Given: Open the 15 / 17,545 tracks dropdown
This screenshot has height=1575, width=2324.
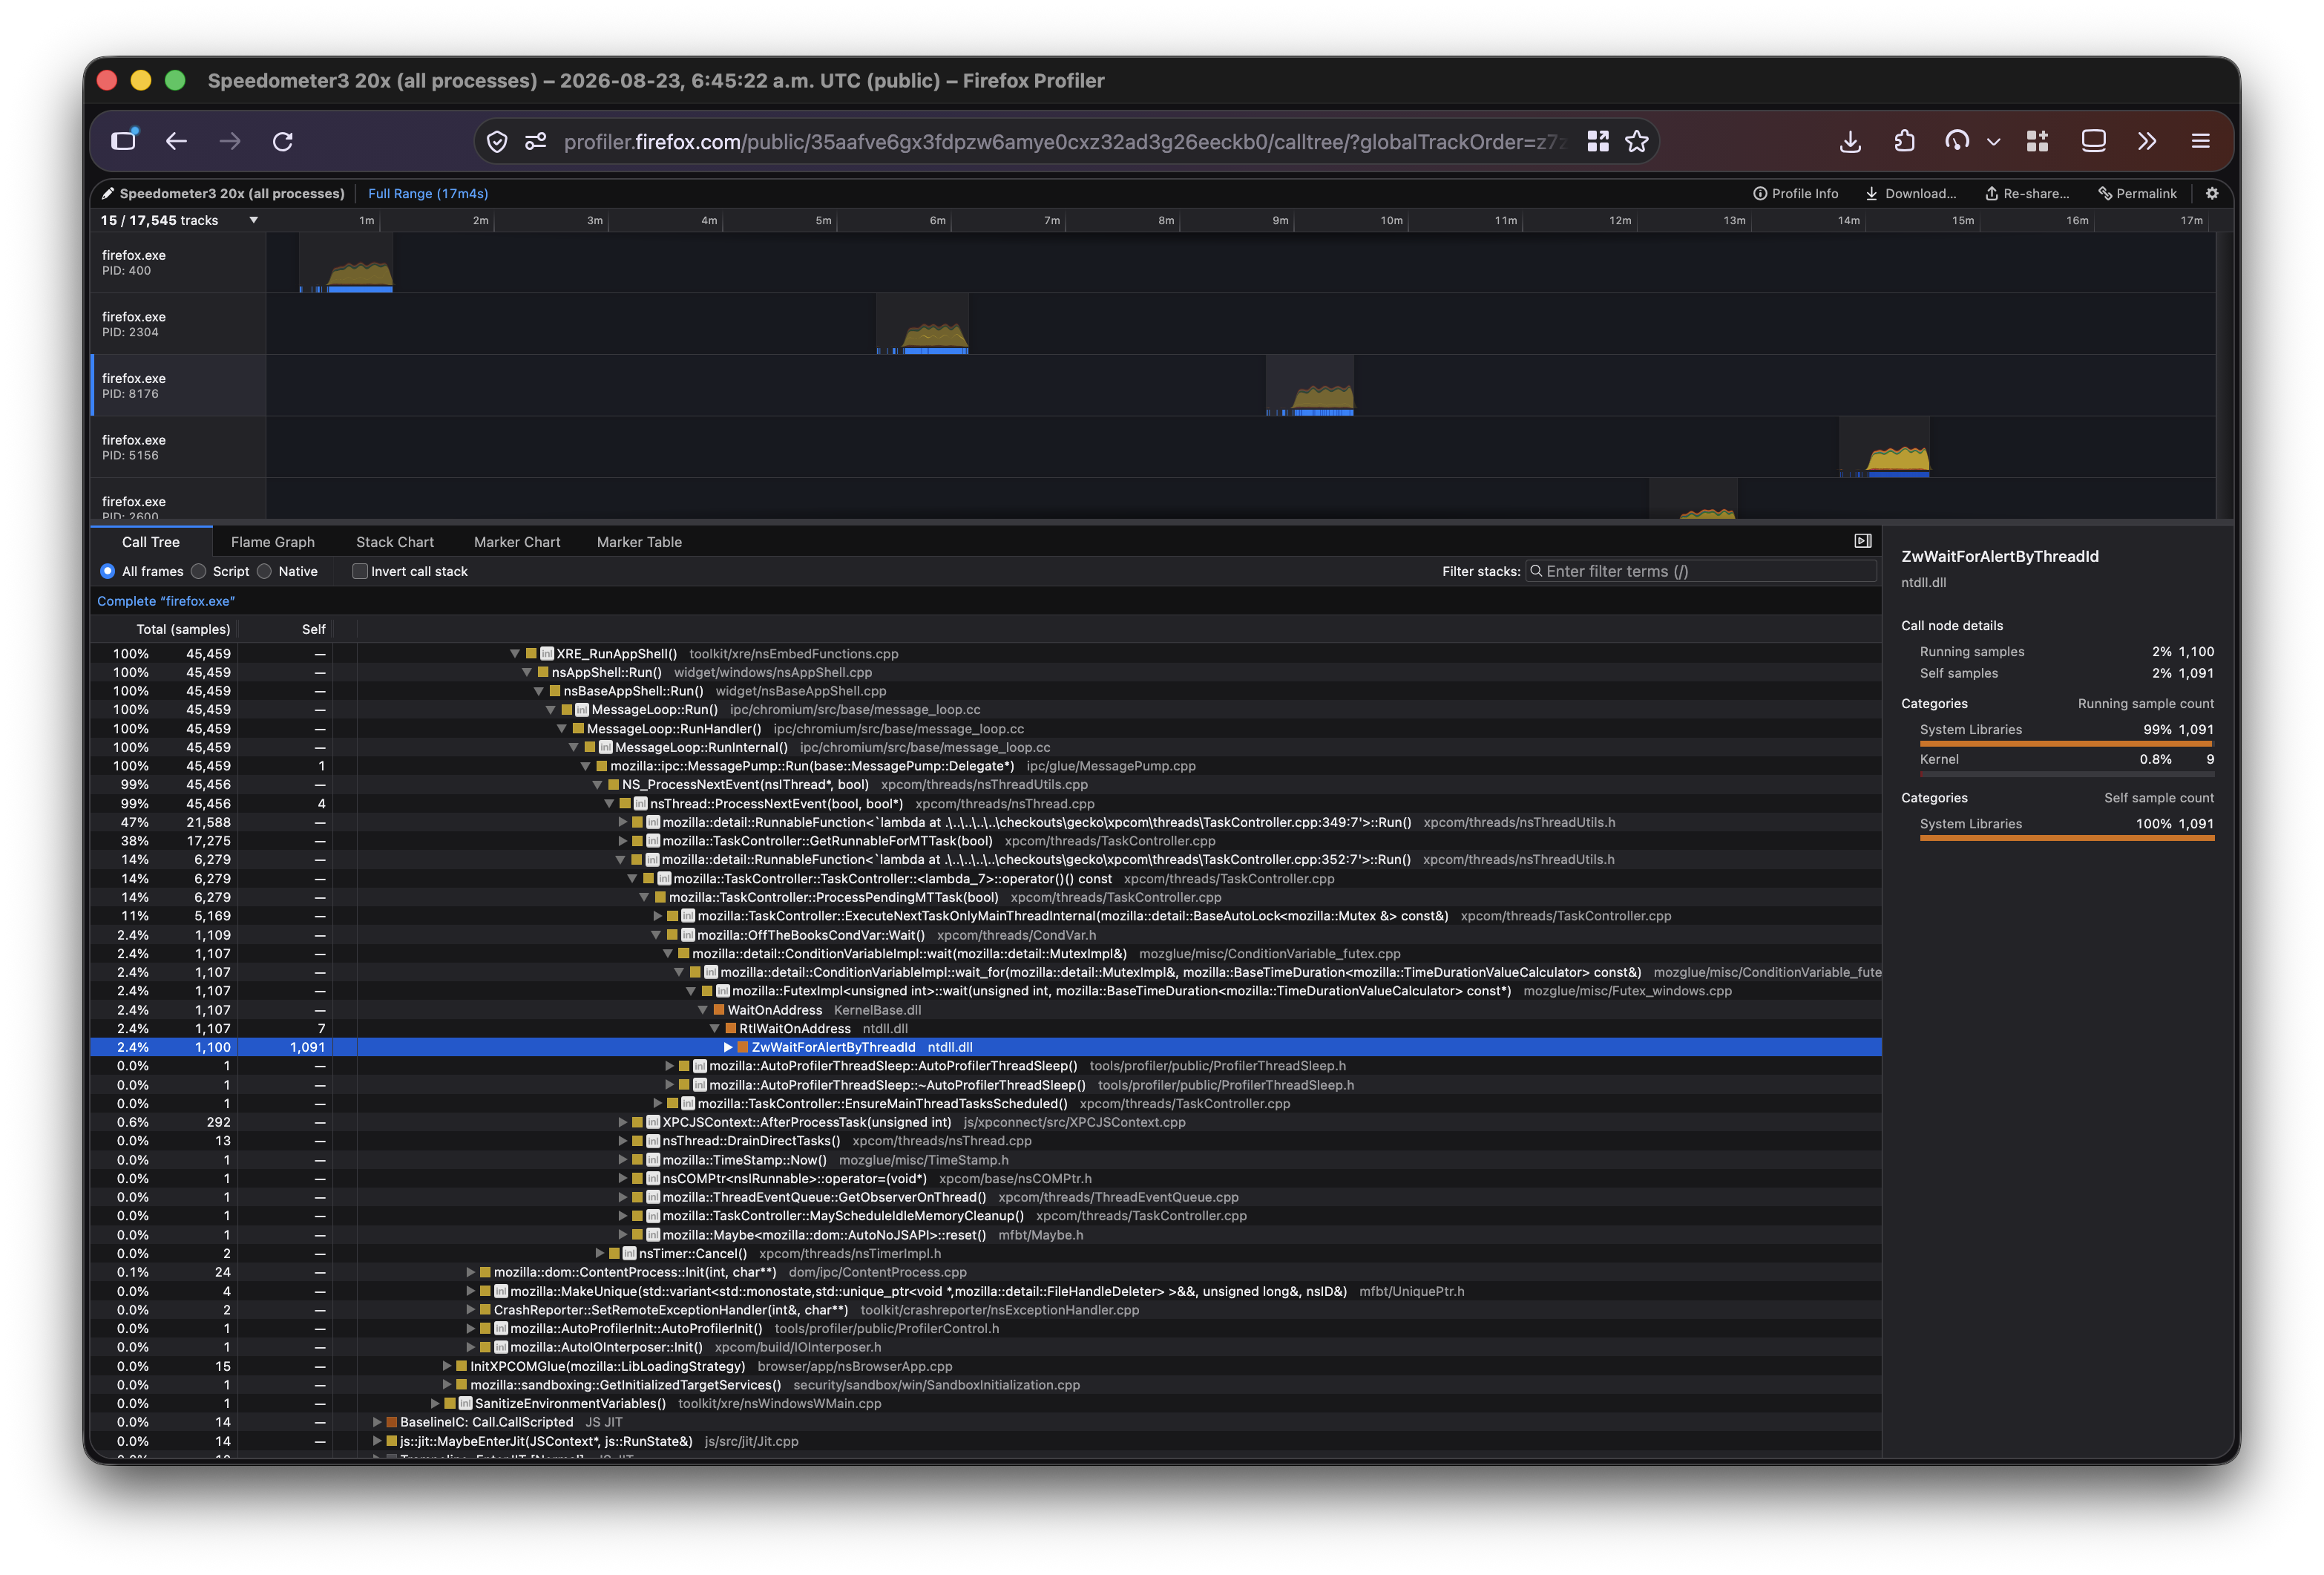Looking at the screenshot, I should 179,220.
